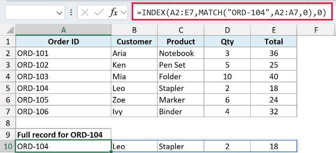Click the 'Customer' header cell
This screenshot has height=153, width=336.
[x=134, y=41]
